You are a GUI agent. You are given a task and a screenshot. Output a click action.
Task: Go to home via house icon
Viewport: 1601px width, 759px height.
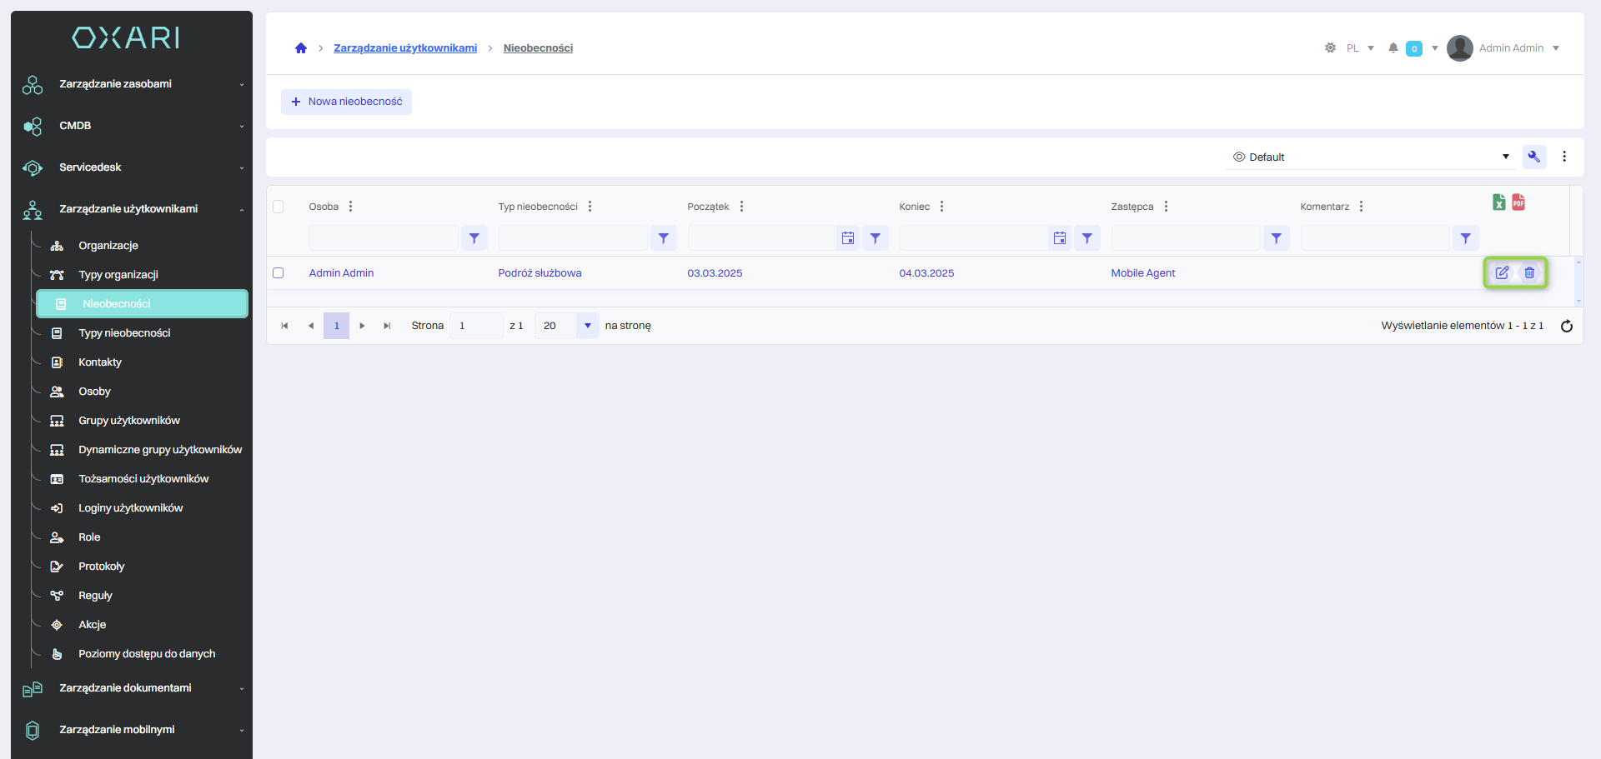pyautogui.click(x=301, y=48)
